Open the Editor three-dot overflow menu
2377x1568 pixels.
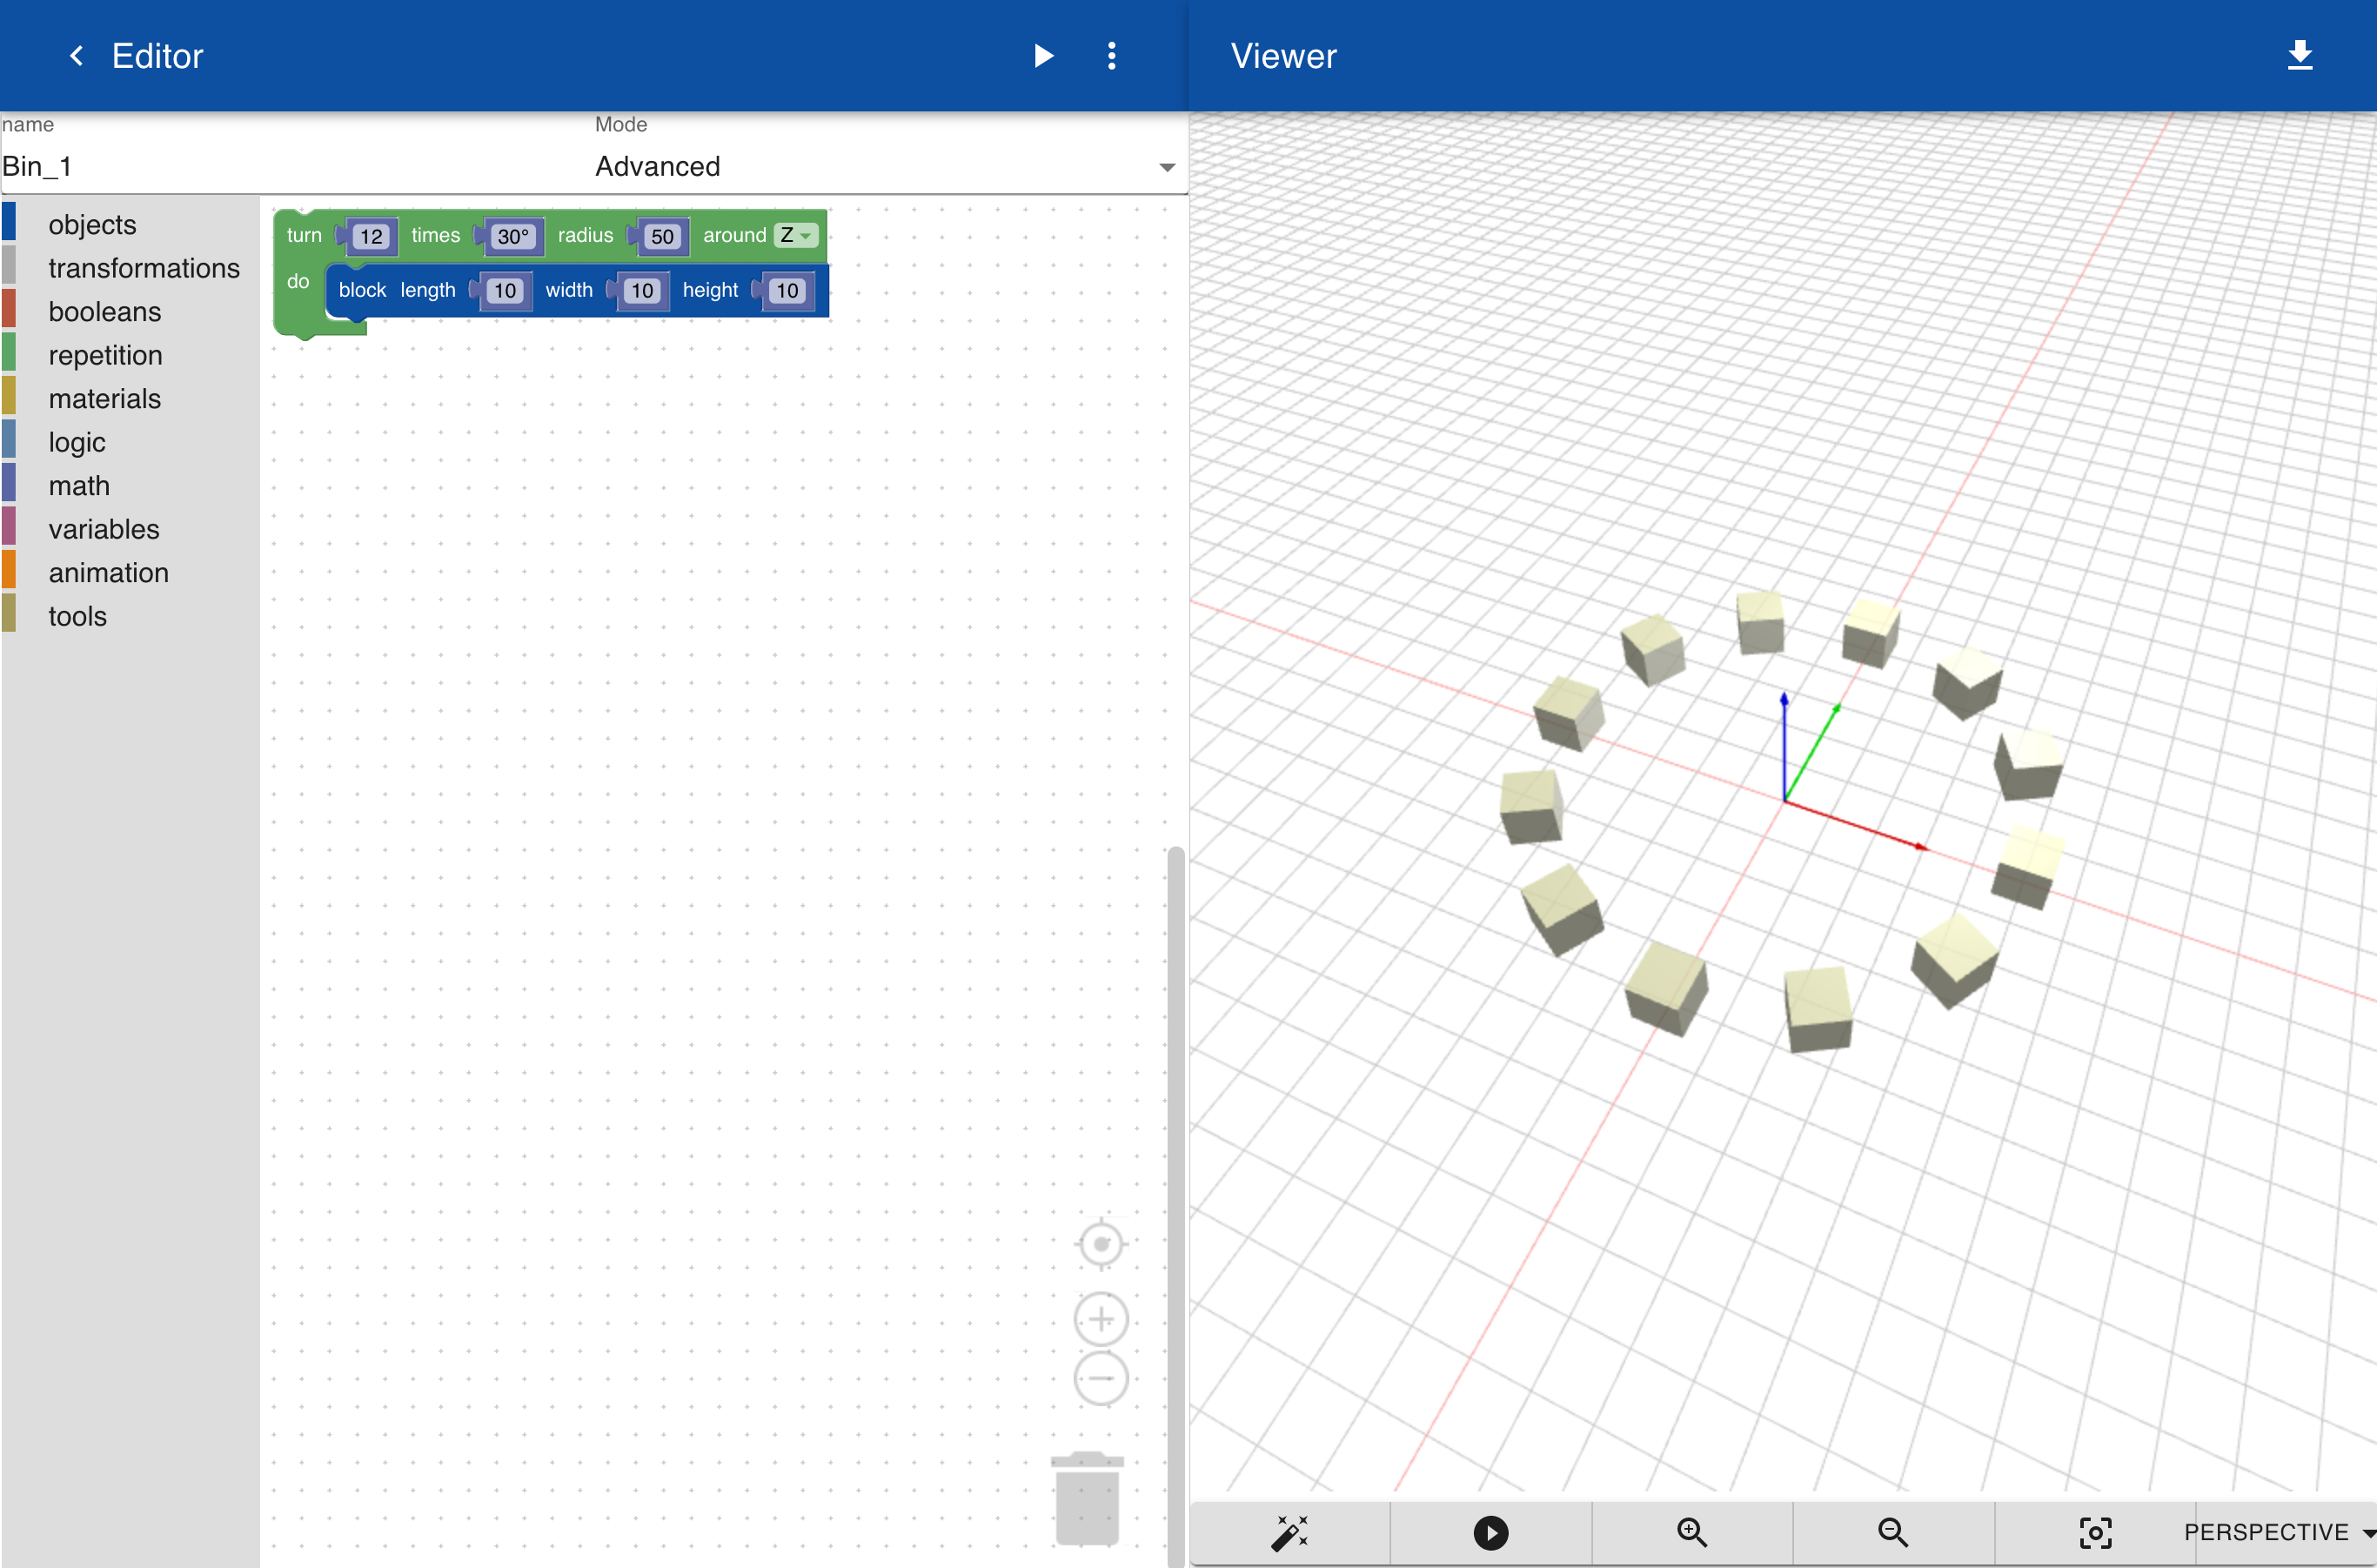(x=1111, y=56)
